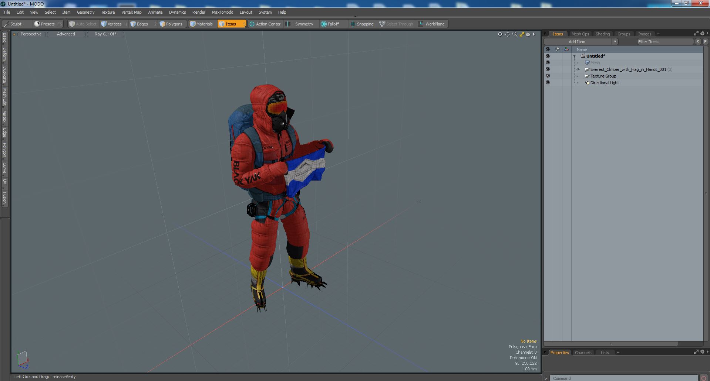Collapse the Untitled scene tree

pyautogui.click(x=575, y=56)
